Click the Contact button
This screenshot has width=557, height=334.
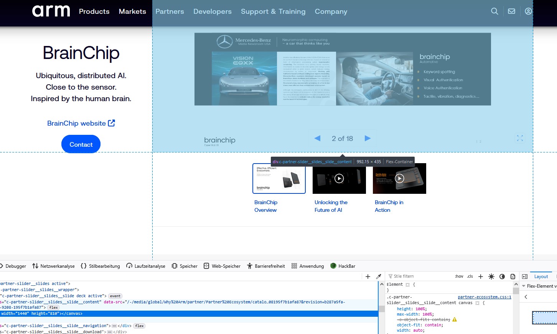click(81, 144)
